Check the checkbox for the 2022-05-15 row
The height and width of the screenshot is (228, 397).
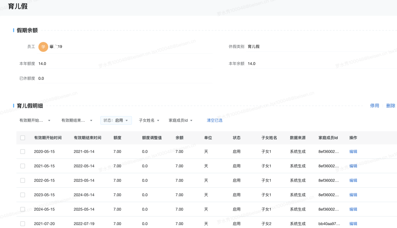click(22, 180)
